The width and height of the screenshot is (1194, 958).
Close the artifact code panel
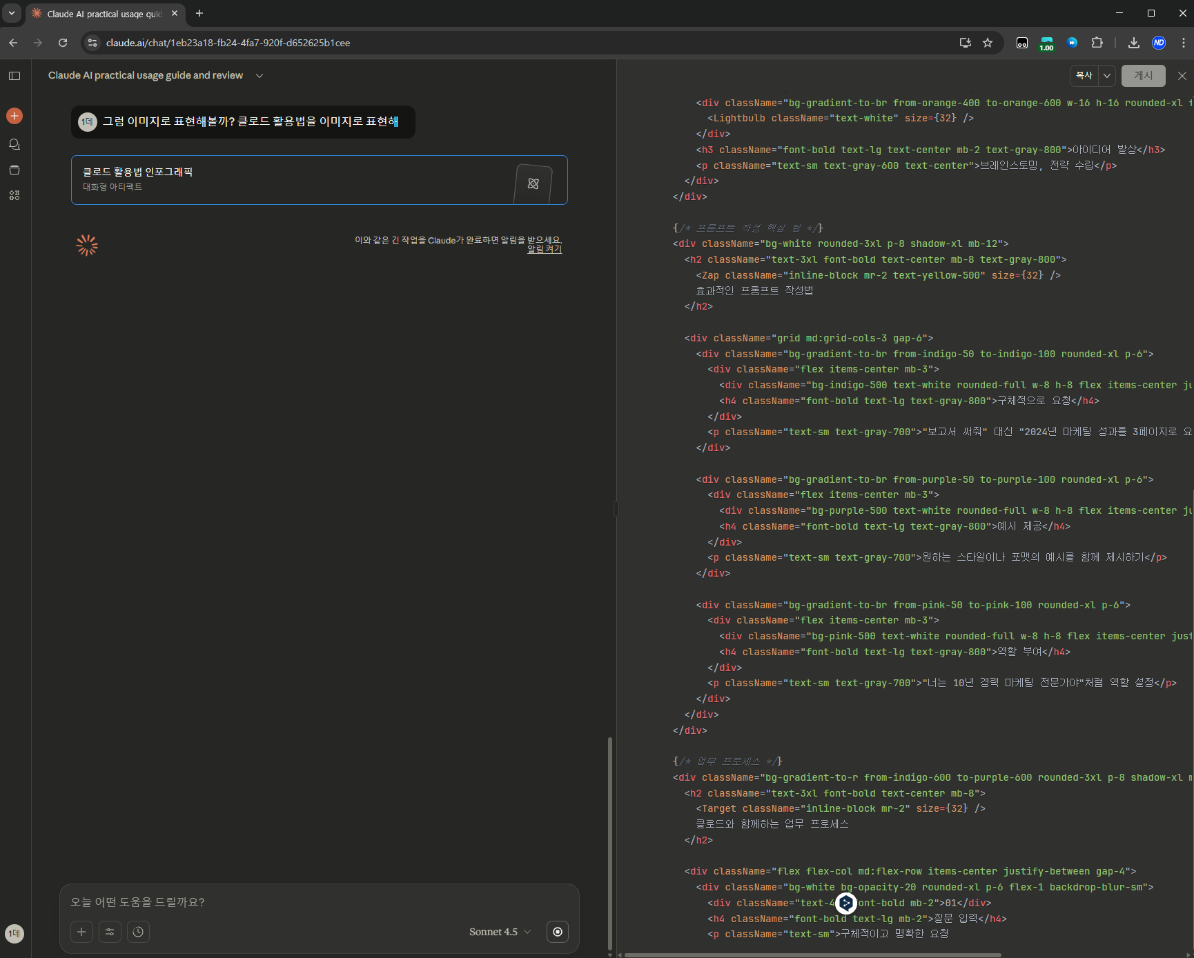1182,76
